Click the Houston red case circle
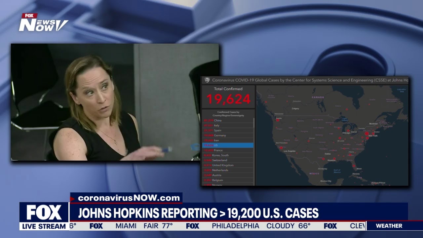Image resolution: width=423 pixels, height=238 pixels. [x=334, y=159]
